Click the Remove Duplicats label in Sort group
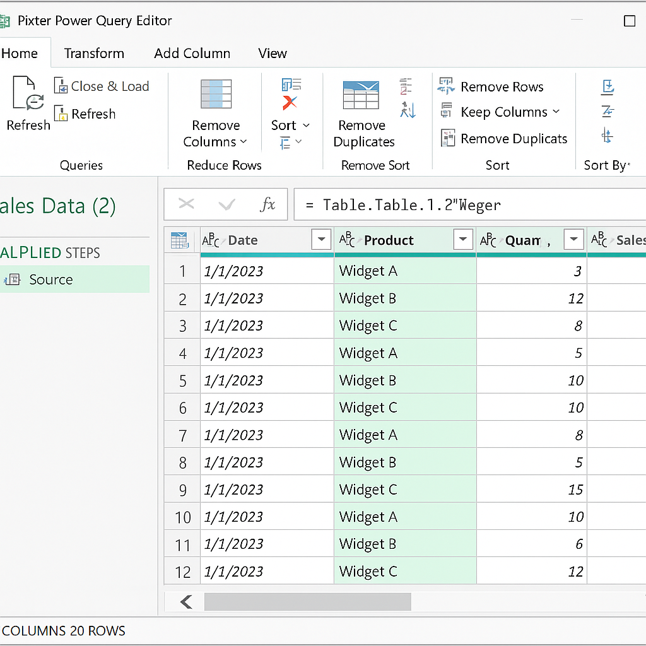 [x=514, y=139]
